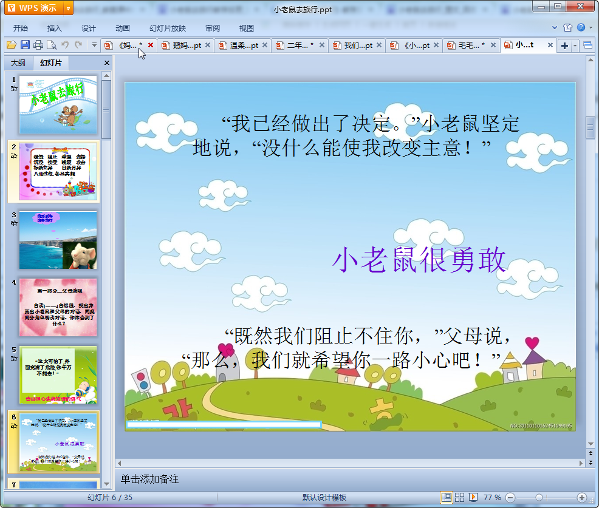Open the 设计 ribbon tab
The width and height of the screenshot is (599, 508).
[88, 29]
